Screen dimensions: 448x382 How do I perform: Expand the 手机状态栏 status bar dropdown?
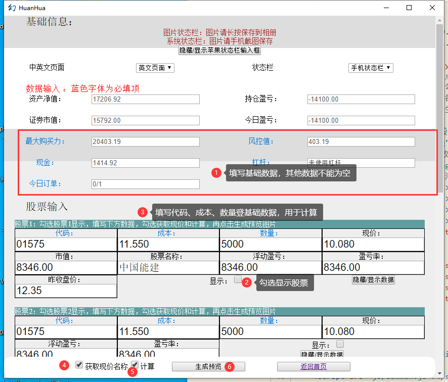pyautogui.click(x=371, y=68)
